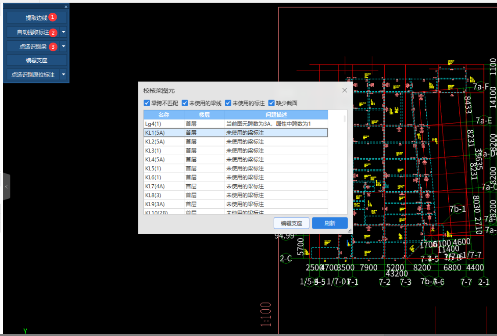The width and height of the screenshot is (497, 336).
Task: Toggle the 缺少截面 checkbox
Action: coord(272,103)
